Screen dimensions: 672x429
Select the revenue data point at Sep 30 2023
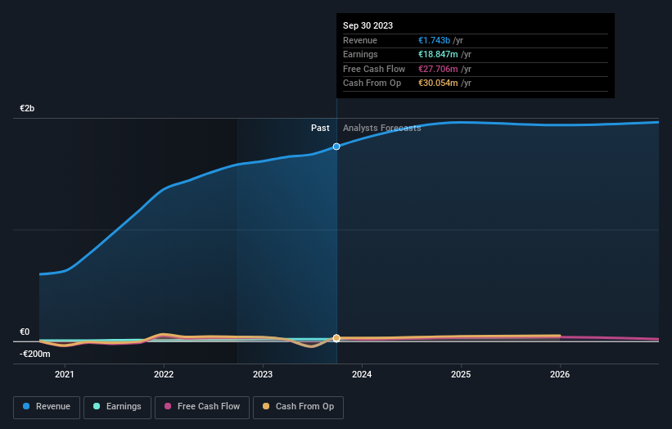[336, 147]
